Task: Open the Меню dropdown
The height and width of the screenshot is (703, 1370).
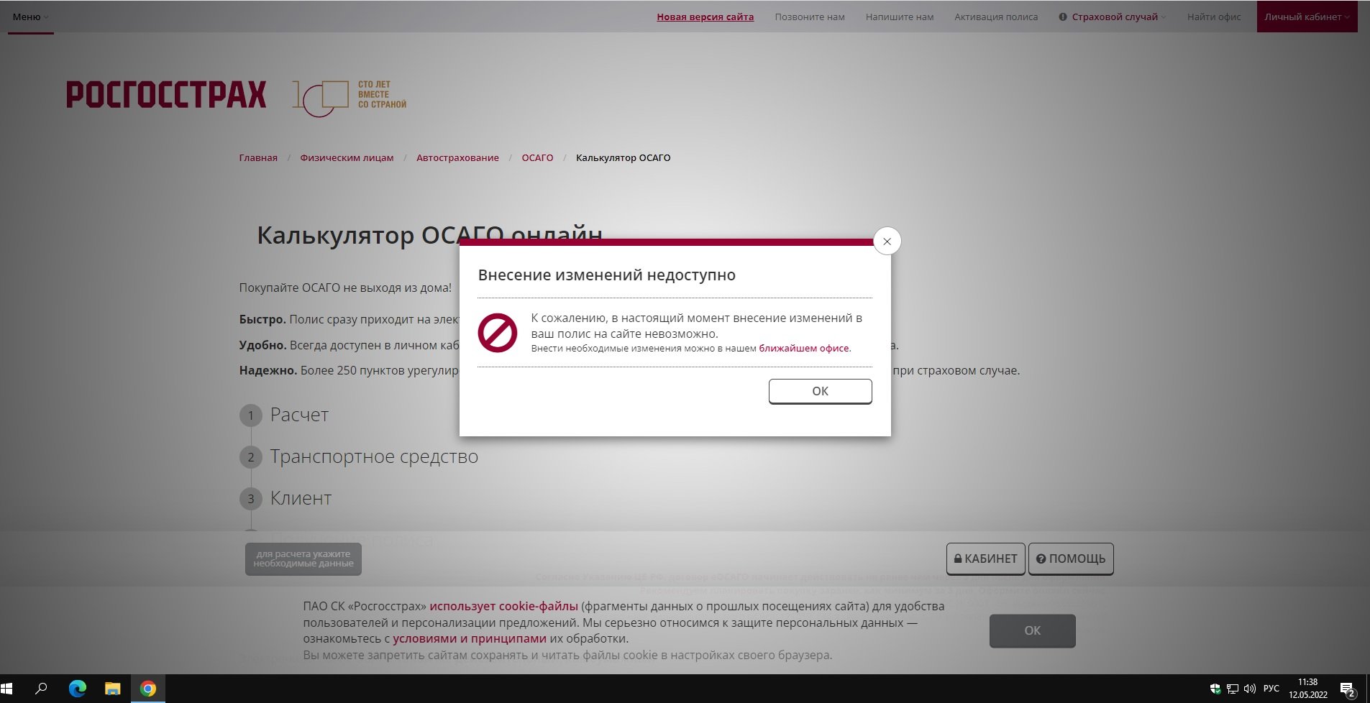Action: click(x=31, y=17)
